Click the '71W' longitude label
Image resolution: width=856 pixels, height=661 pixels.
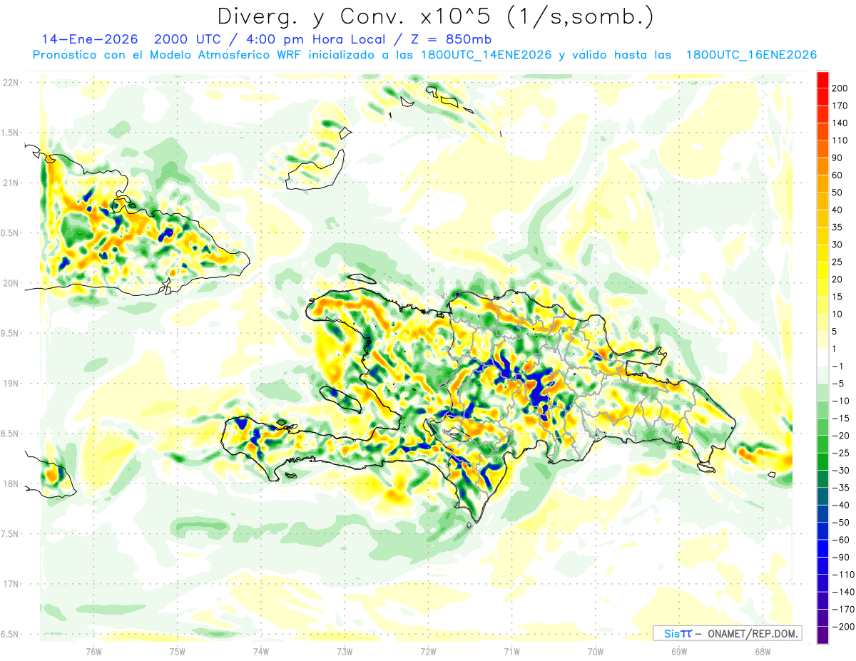click(x=512, y=651)
